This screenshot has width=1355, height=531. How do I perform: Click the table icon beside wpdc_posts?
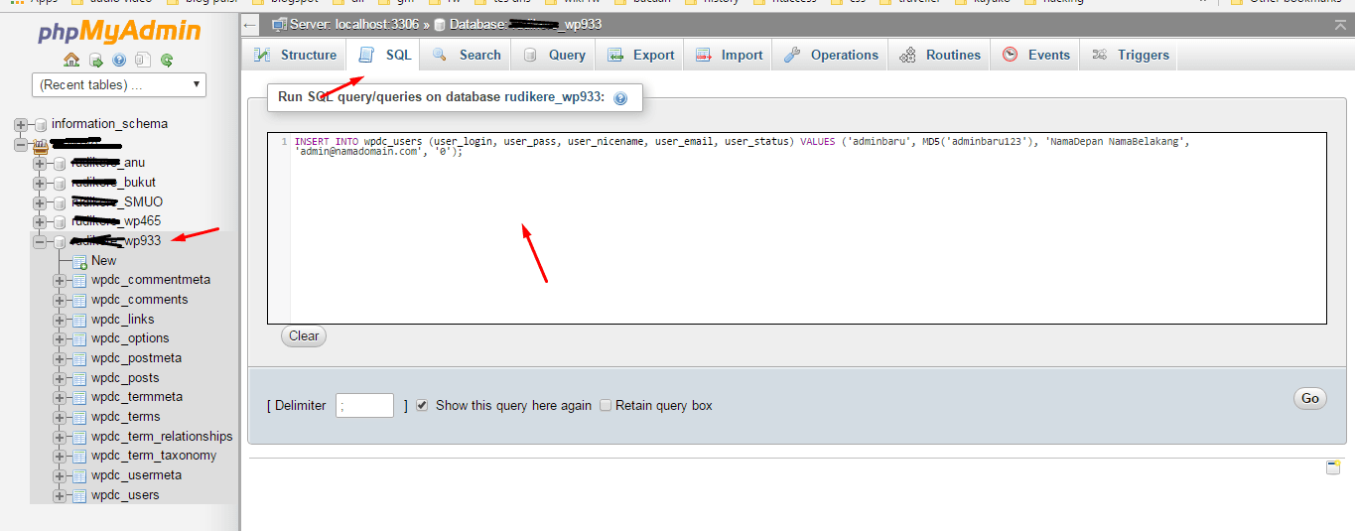(x=80, y=378)
